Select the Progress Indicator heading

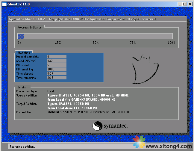coord(29,28)
